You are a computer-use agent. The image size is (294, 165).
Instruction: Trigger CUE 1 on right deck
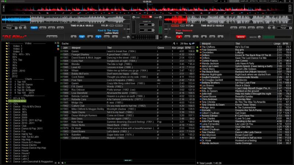(234, 28)
